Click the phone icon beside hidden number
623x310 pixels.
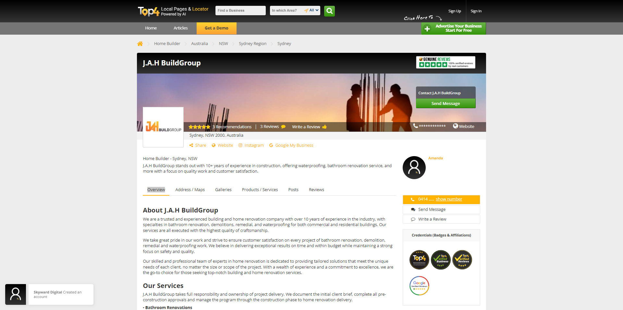(415, 126)
